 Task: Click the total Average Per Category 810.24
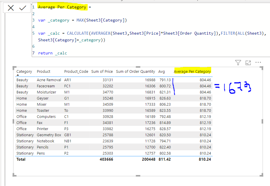coord(205,159)
